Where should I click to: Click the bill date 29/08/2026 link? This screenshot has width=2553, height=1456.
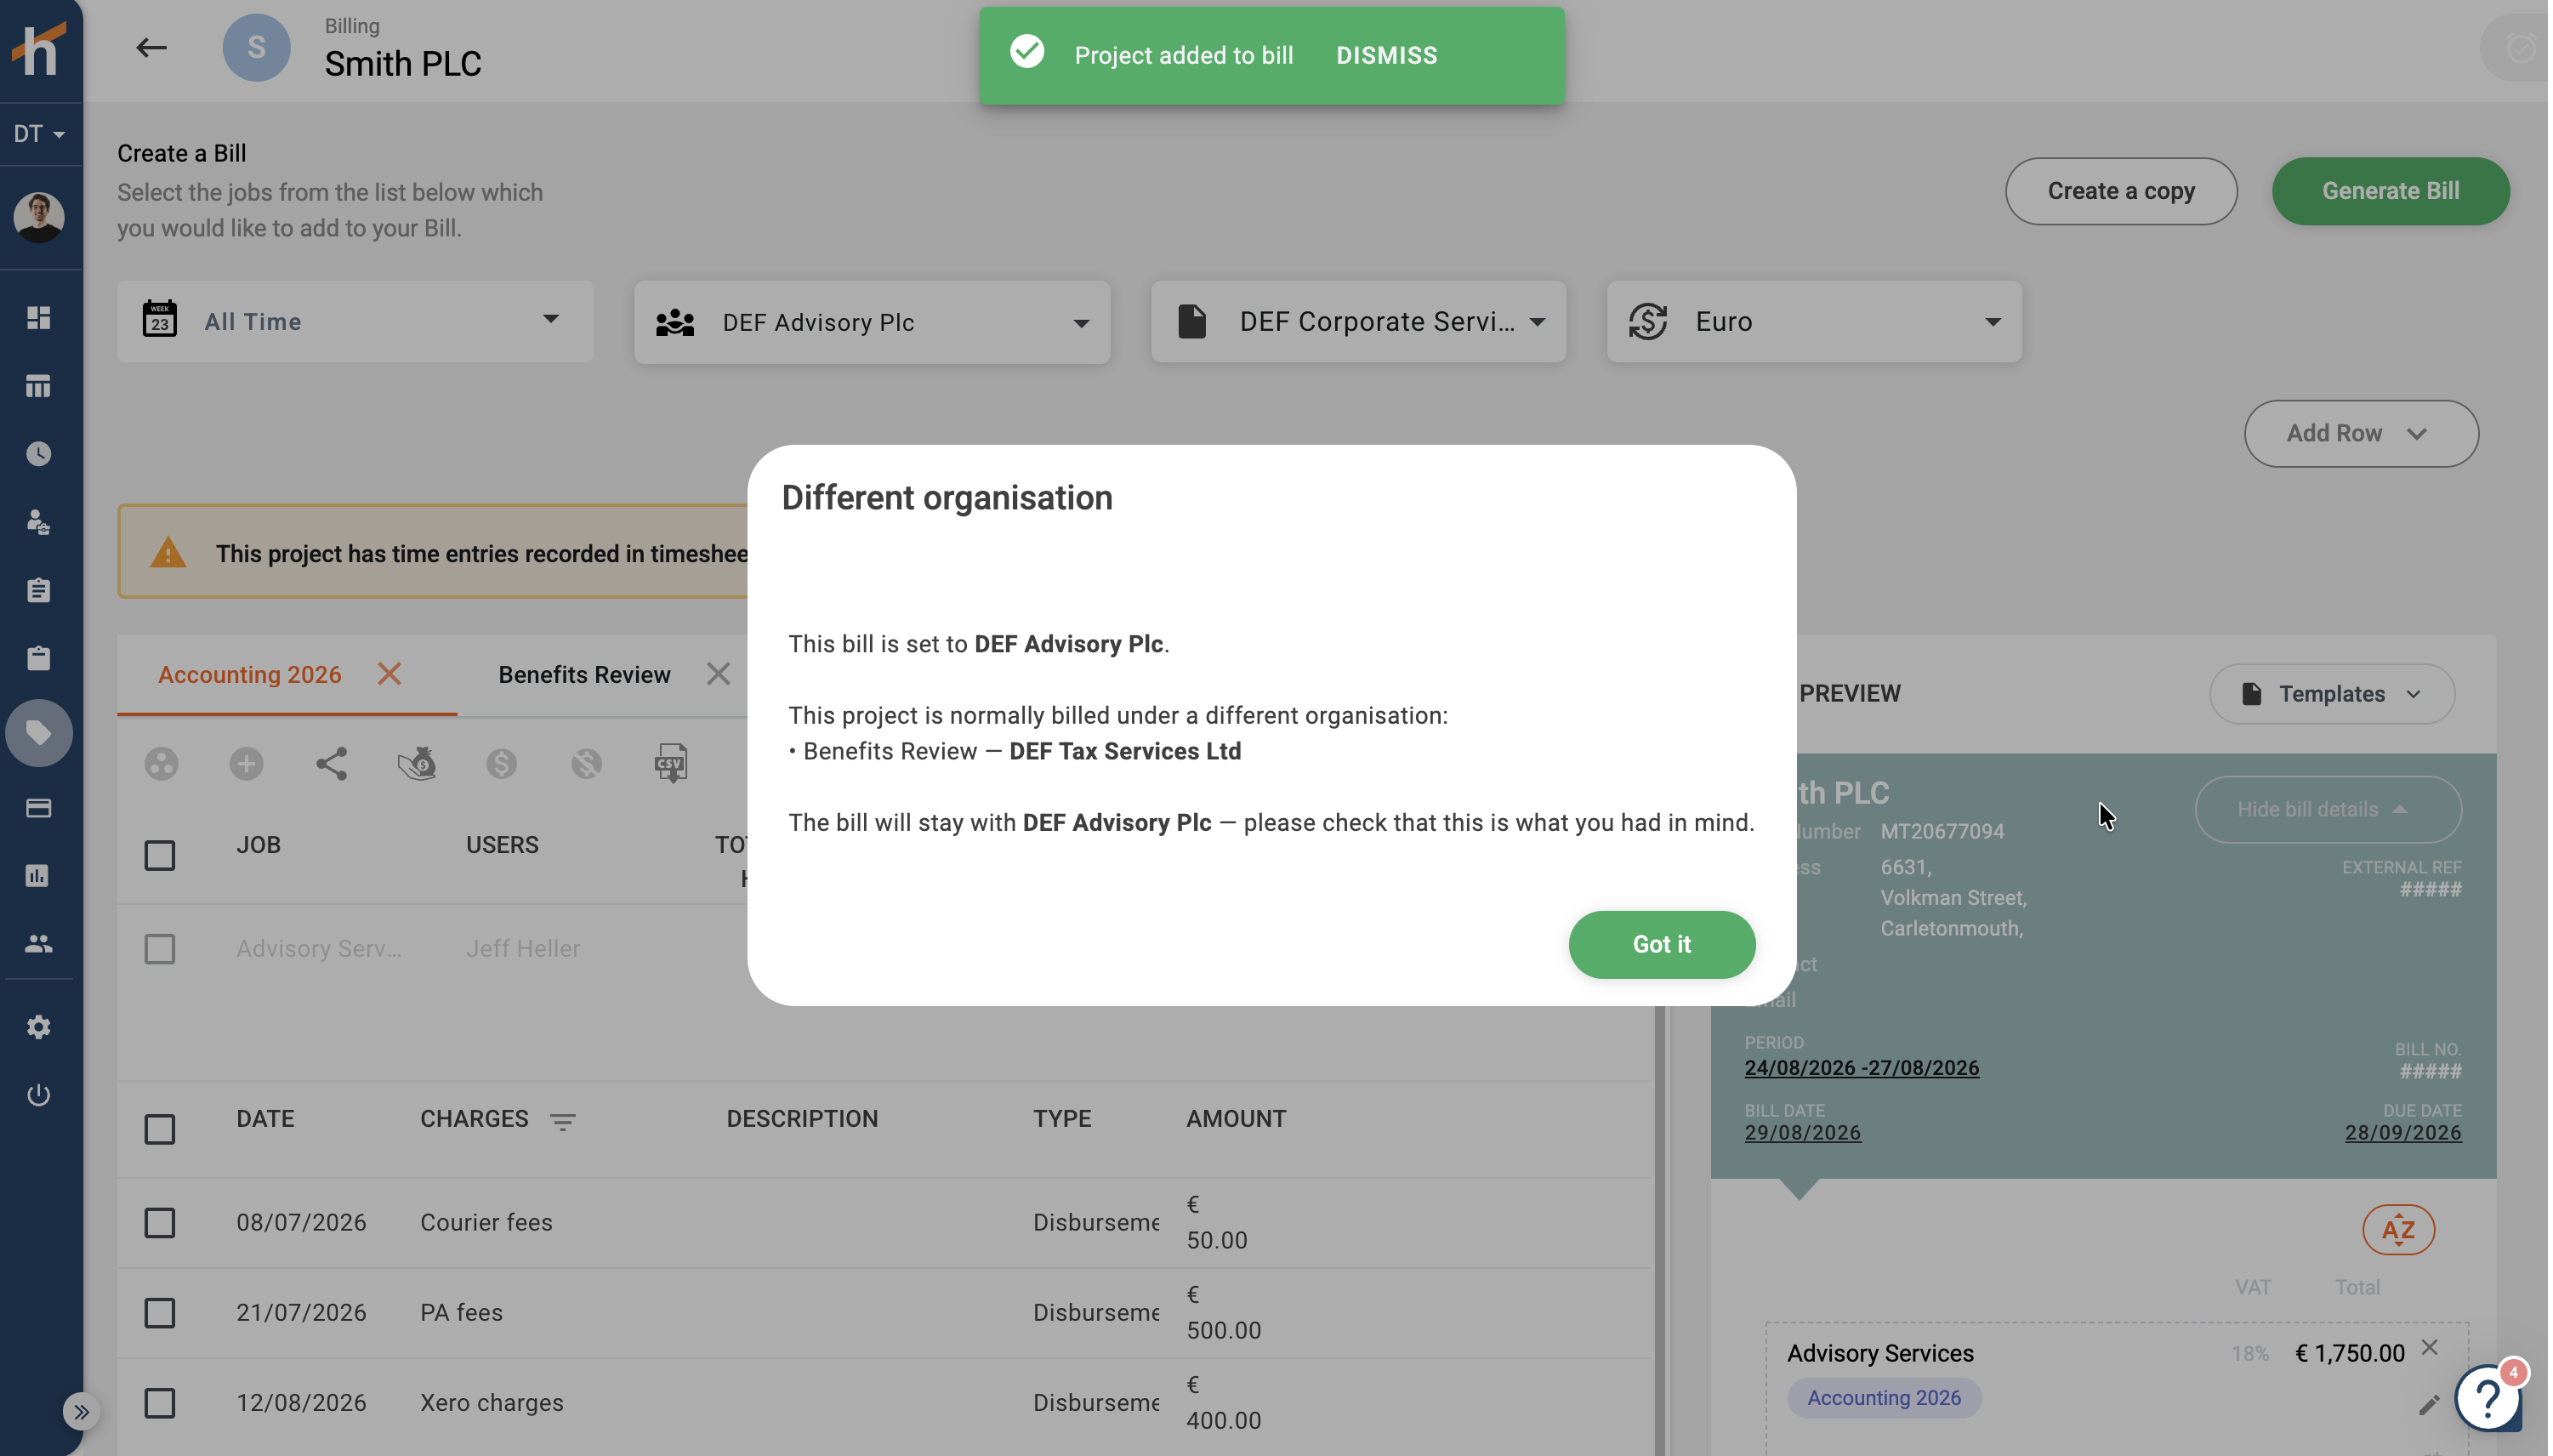(1802, 1132)
